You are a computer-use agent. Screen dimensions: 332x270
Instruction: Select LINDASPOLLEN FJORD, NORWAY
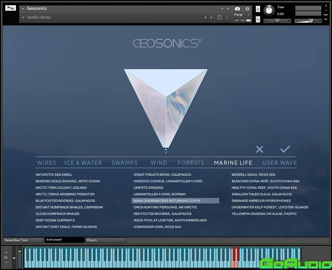tap(160, 194)
